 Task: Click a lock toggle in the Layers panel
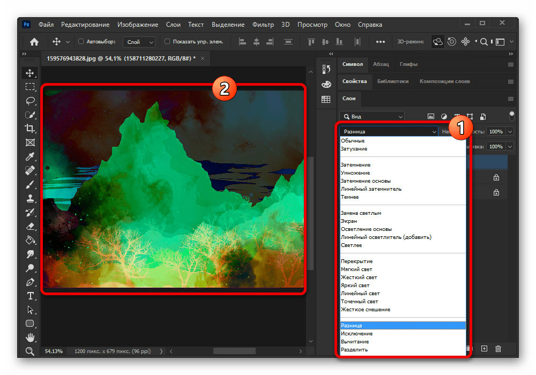coord(496,177)
